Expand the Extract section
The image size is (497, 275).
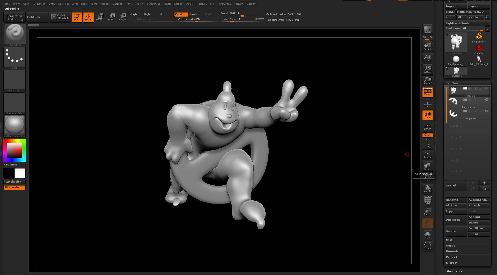452,263
